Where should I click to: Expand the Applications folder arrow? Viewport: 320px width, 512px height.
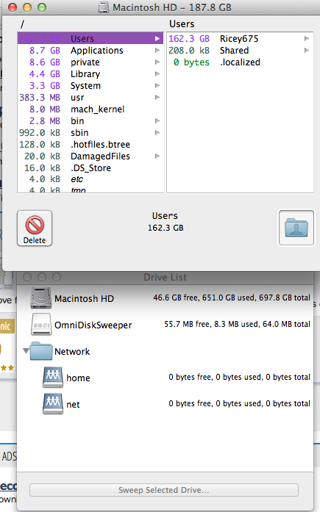(157, 50)
